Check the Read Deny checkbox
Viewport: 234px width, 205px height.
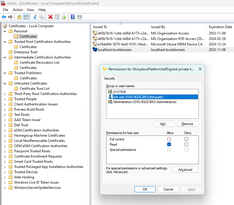[x=187, y=144]
